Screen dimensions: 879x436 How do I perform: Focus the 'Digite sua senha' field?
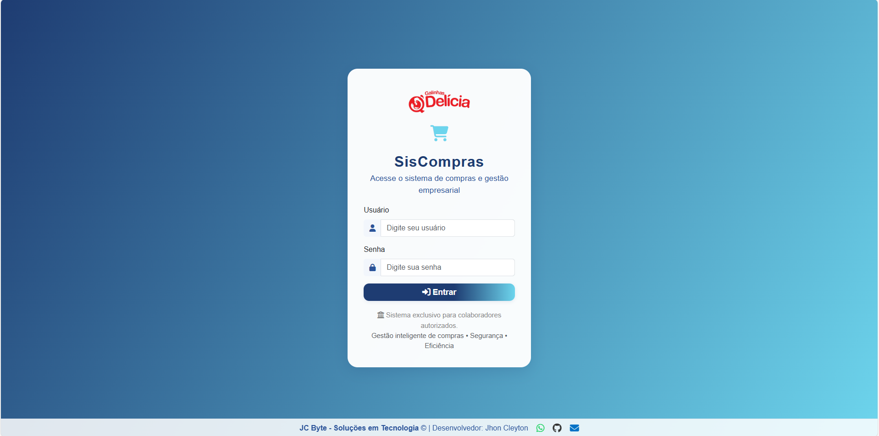[447, 267]
